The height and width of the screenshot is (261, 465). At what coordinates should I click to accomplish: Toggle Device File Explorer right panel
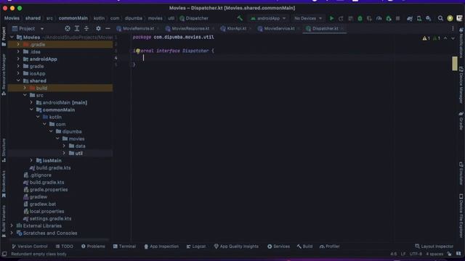coord(461,216)
